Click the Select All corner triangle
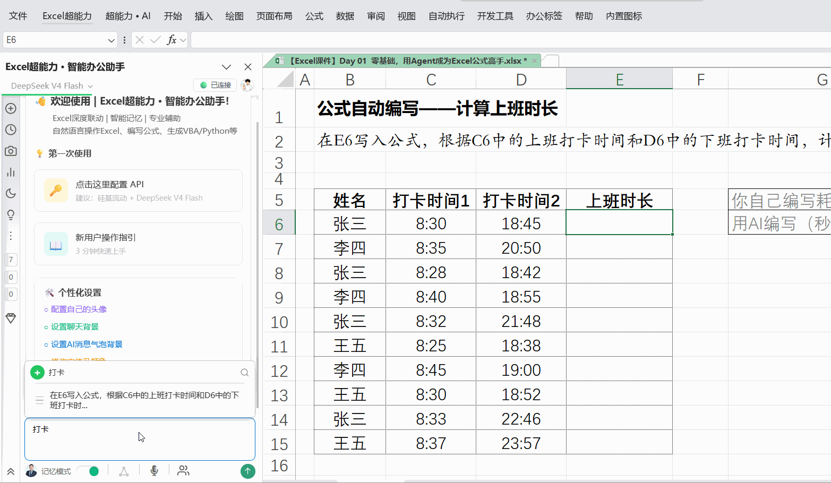This screenshot has width=831, height=483. [x=285, y=80]
